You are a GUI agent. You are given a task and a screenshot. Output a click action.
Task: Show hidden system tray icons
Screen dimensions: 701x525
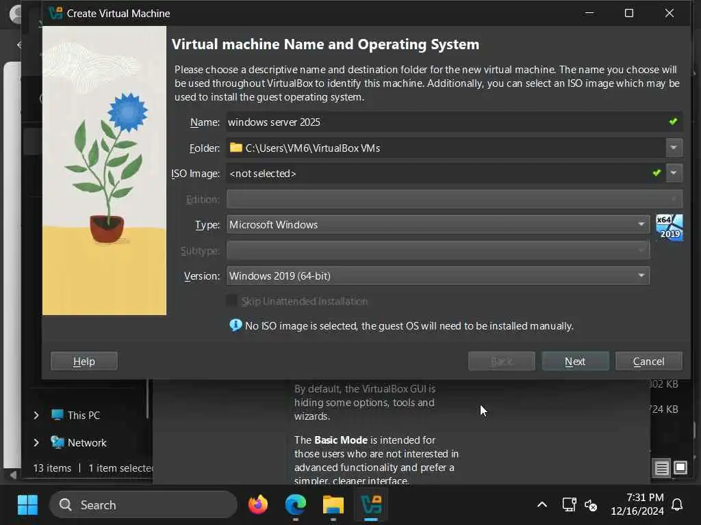[x=542, y=505]
